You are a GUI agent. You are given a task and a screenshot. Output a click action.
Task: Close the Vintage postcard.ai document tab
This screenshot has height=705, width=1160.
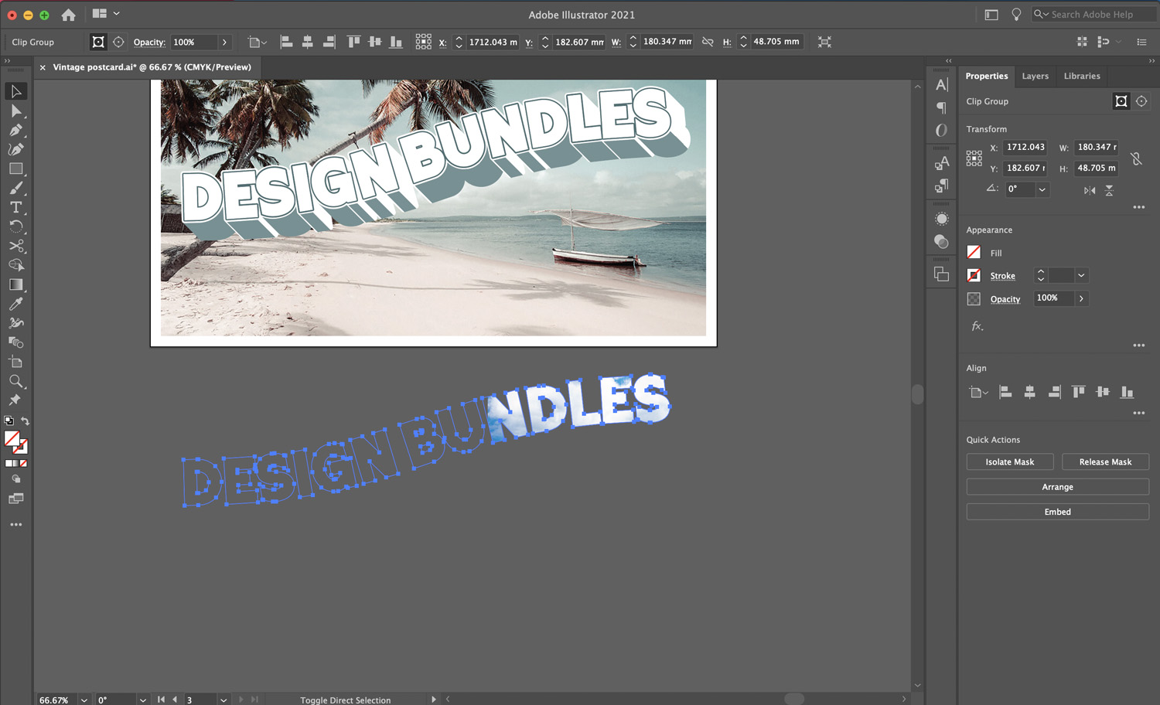click(x=43, y=67)
